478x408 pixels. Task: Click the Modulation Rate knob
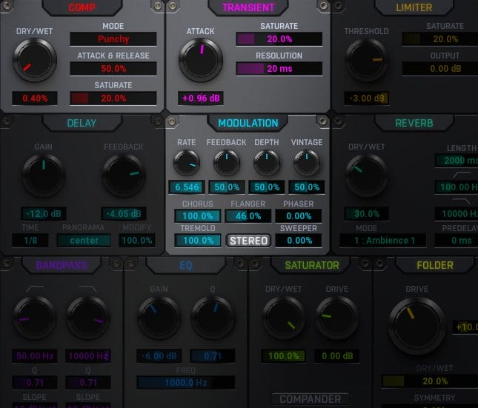tap(186, 163)
